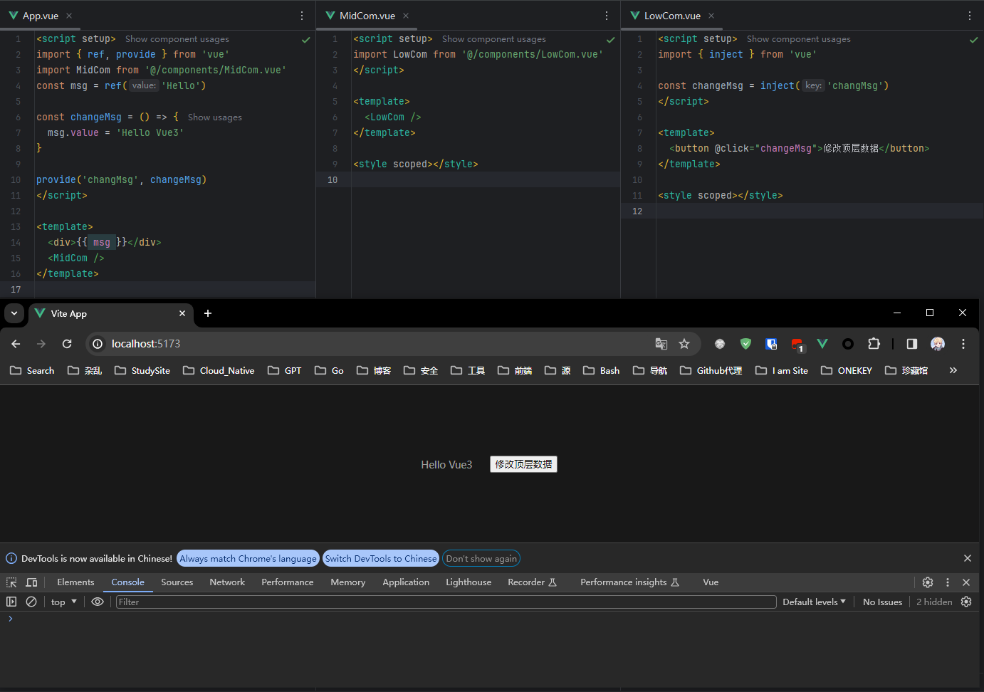Activate DevTools inspect element tool

11,582
